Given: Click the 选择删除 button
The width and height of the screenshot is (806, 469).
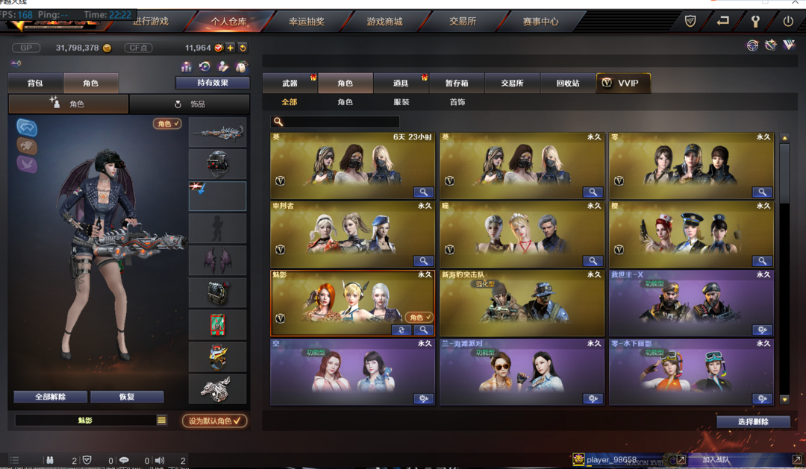Looking at the screenshot, I should click(753, 422).
